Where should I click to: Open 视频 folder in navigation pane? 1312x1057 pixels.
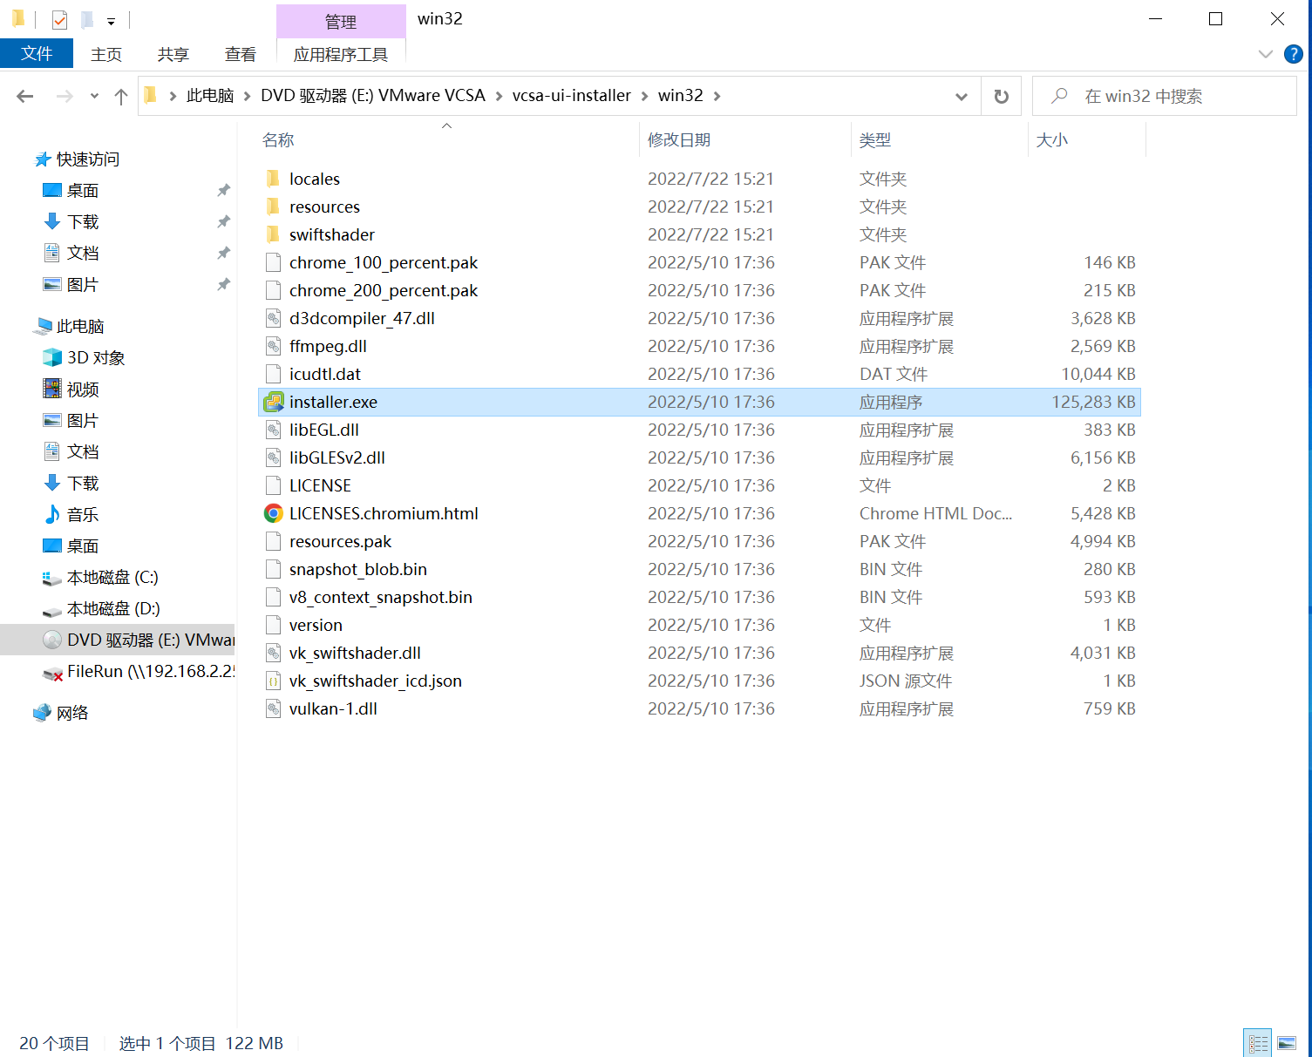tap(71, 389)
